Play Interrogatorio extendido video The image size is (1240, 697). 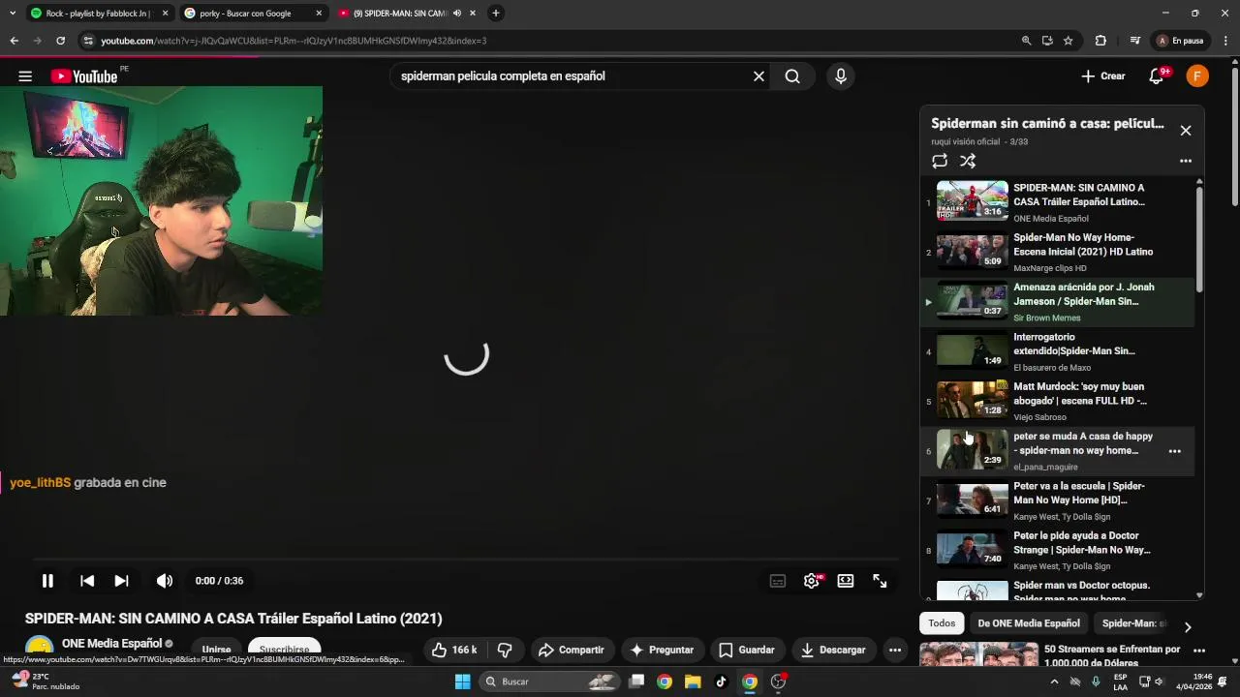(x=1057, y=351)
